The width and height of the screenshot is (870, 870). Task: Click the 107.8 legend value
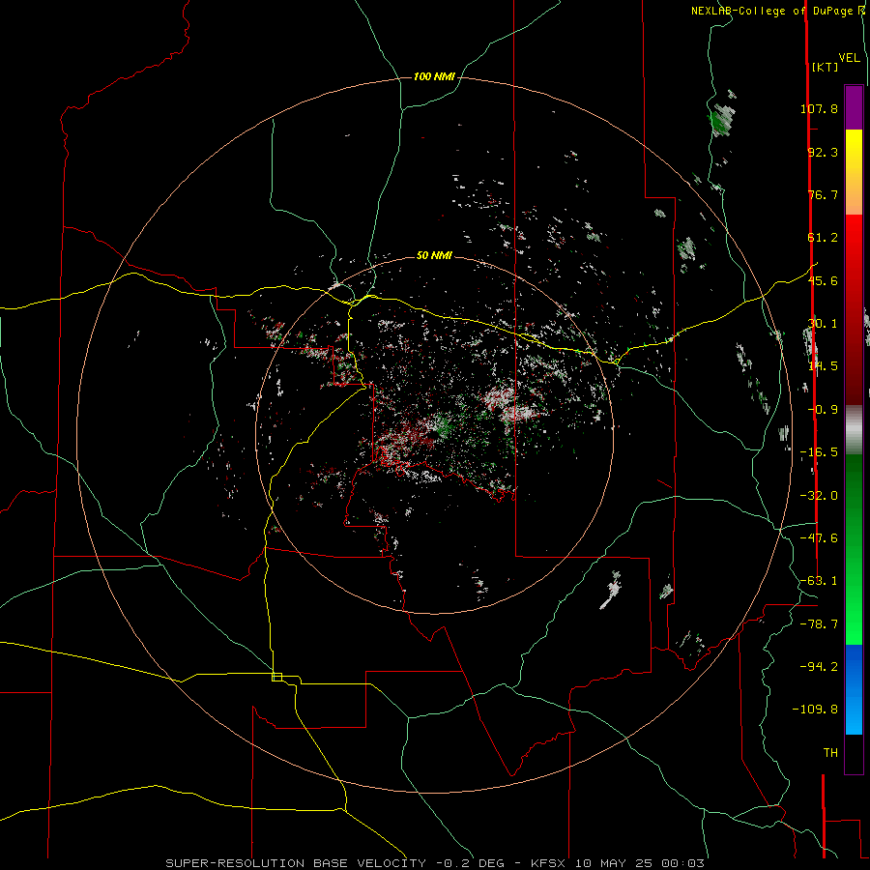819,108
